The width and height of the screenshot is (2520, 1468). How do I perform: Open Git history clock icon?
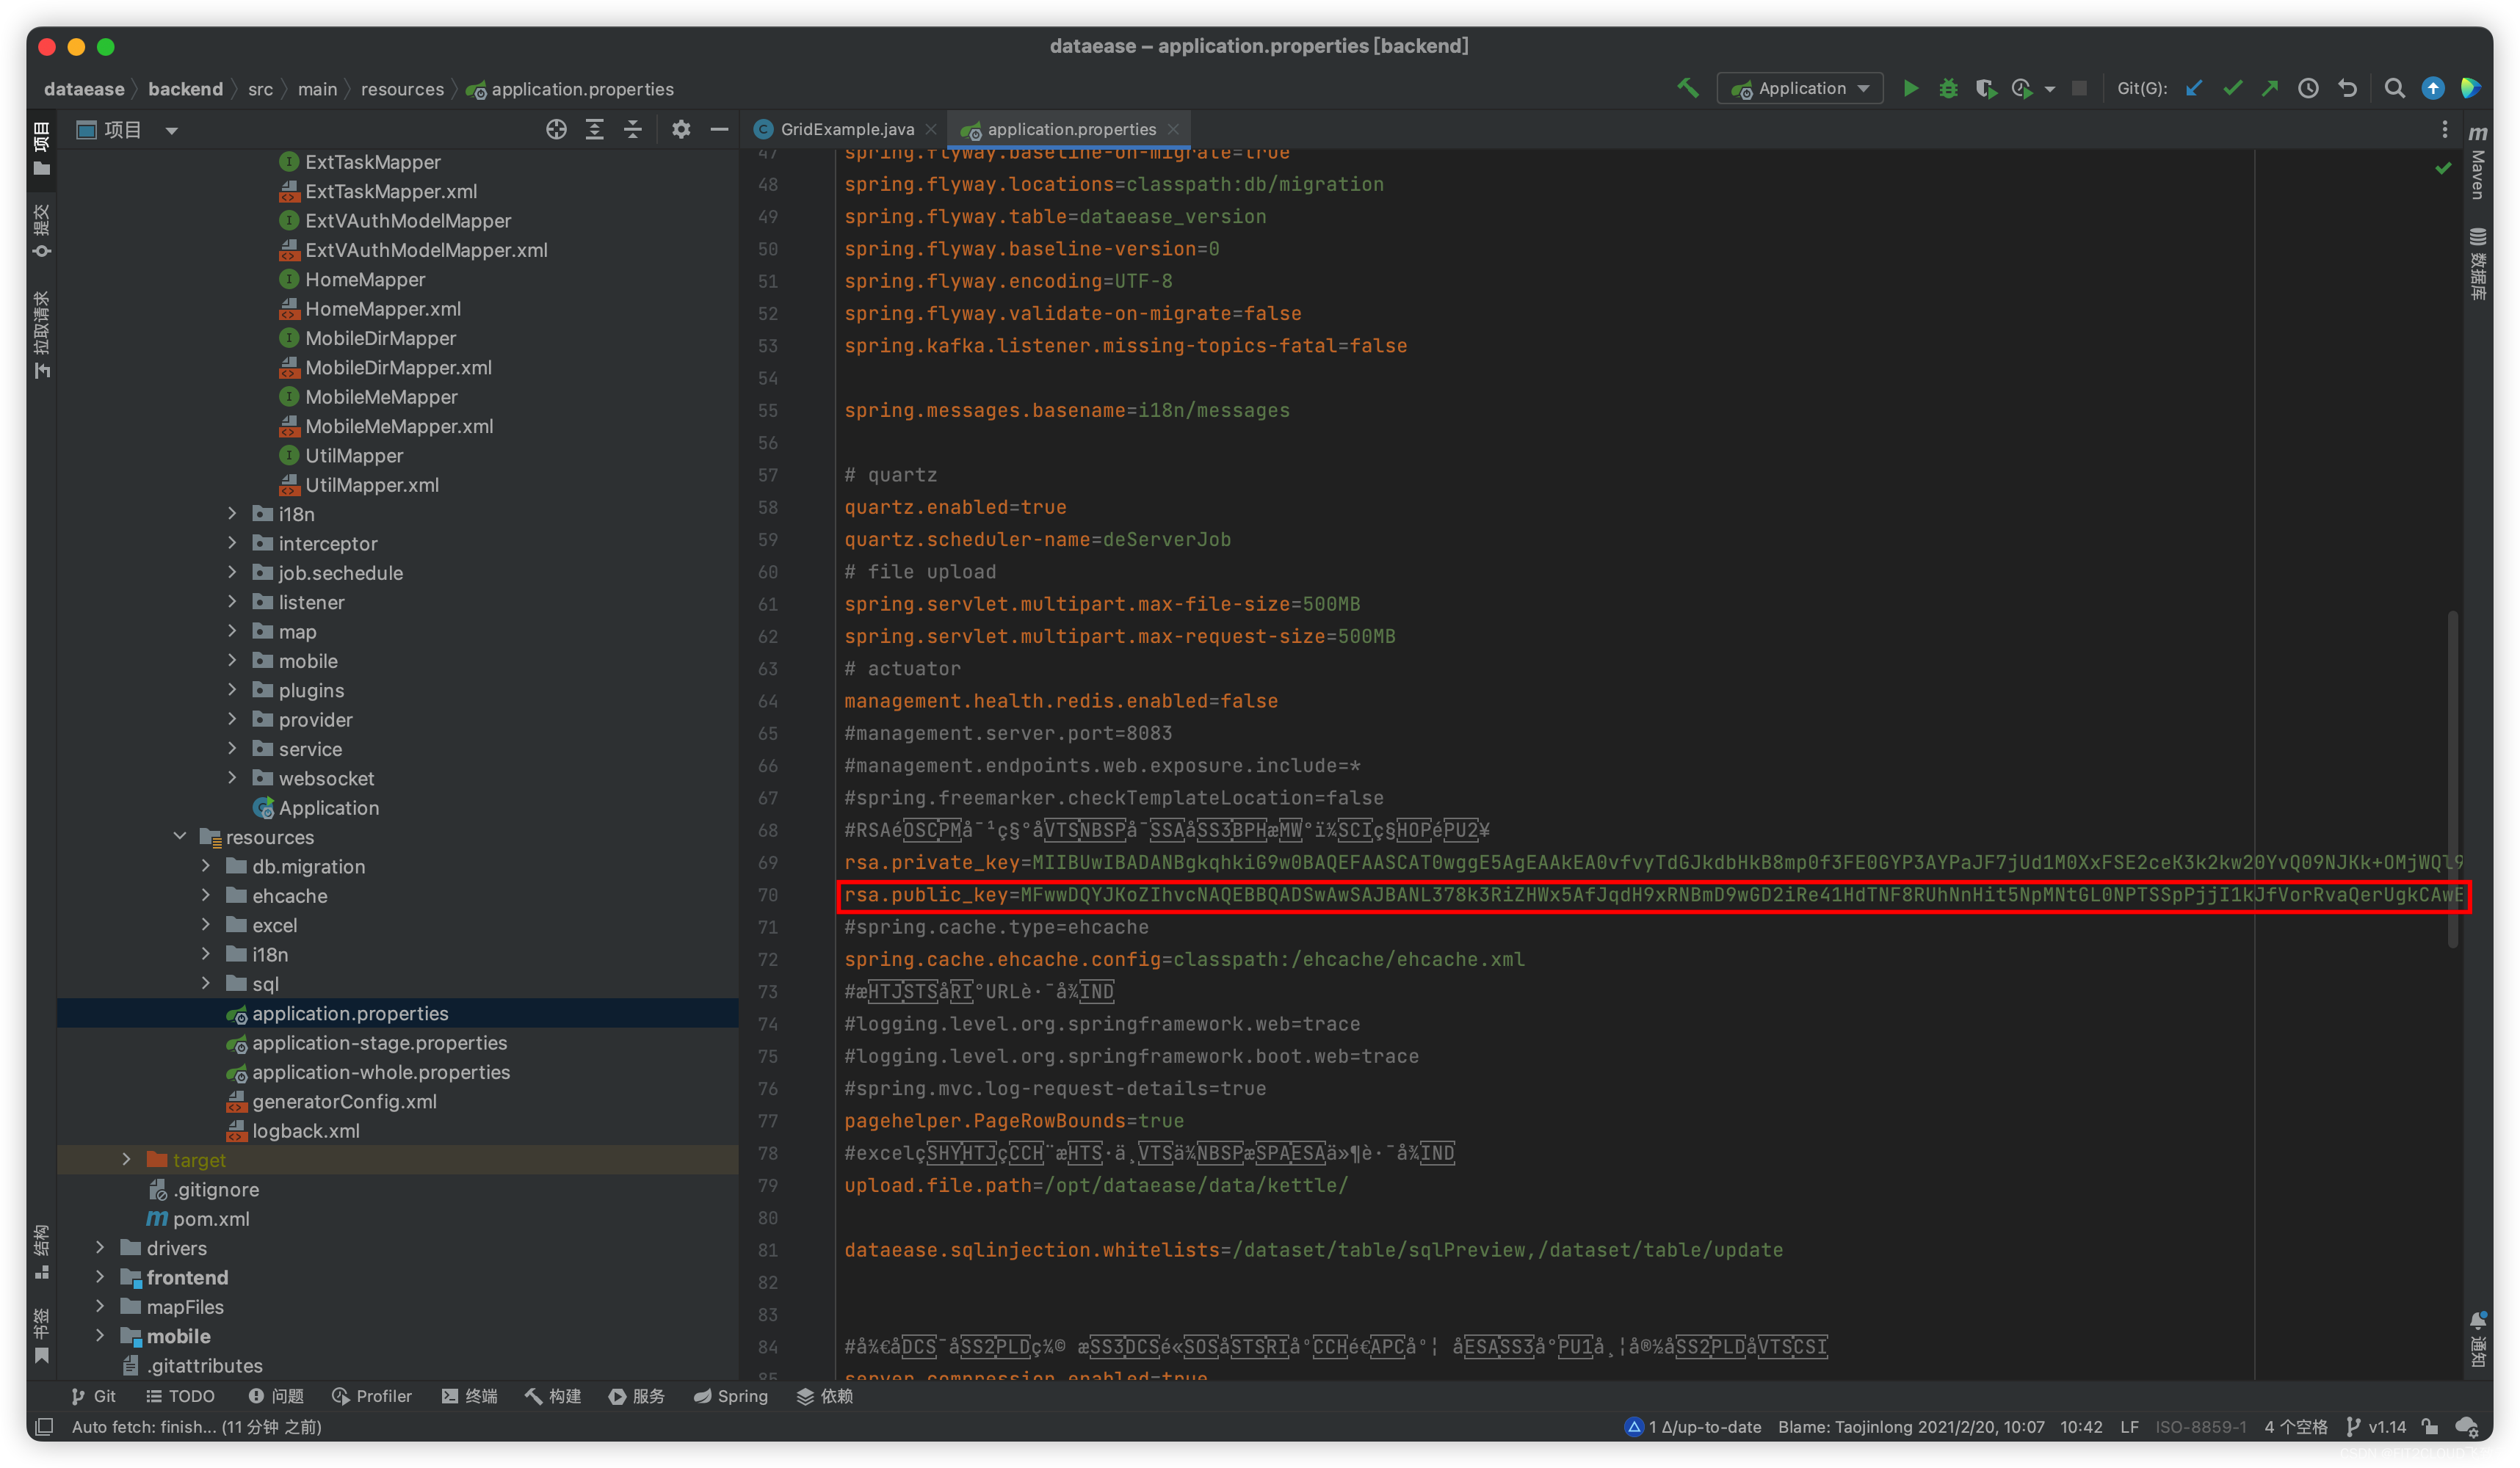coord(2308,89)
